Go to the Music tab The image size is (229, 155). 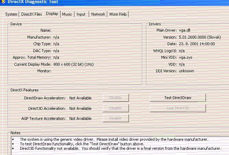tap(67, 14)
